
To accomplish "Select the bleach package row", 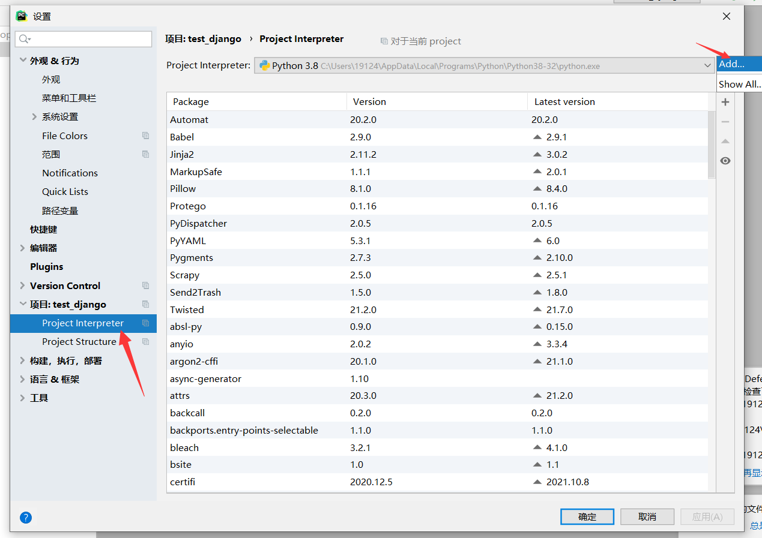I will click(437, 447).
